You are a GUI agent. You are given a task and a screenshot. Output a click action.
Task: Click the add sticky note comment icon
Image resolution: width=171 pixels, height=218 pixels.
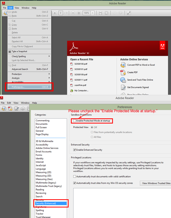point(115,13)
